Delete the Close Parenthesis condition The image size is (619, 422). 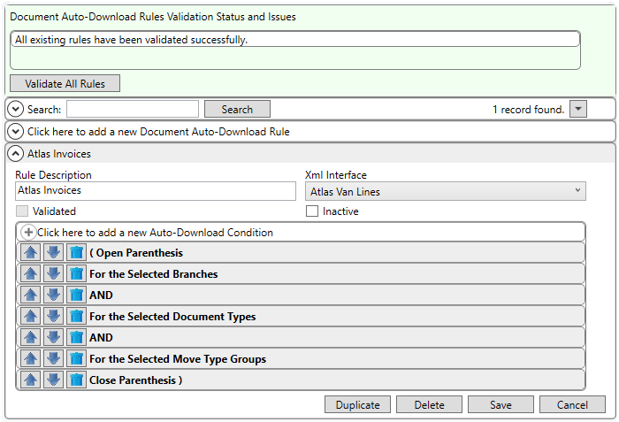click(76, 380)
